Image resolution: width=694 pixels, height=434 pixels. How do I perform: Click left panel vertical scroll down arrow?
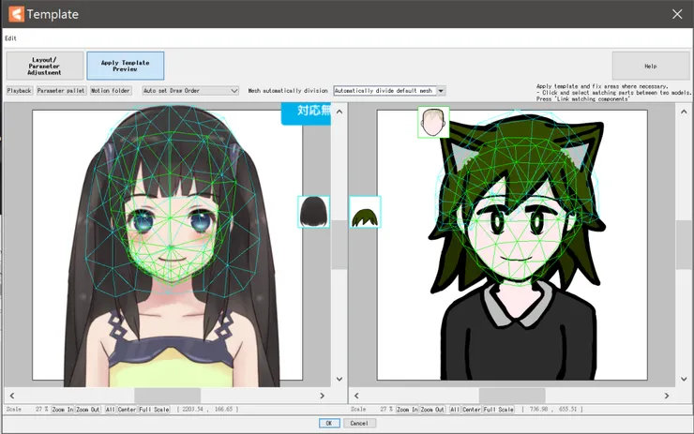point(339,379)
